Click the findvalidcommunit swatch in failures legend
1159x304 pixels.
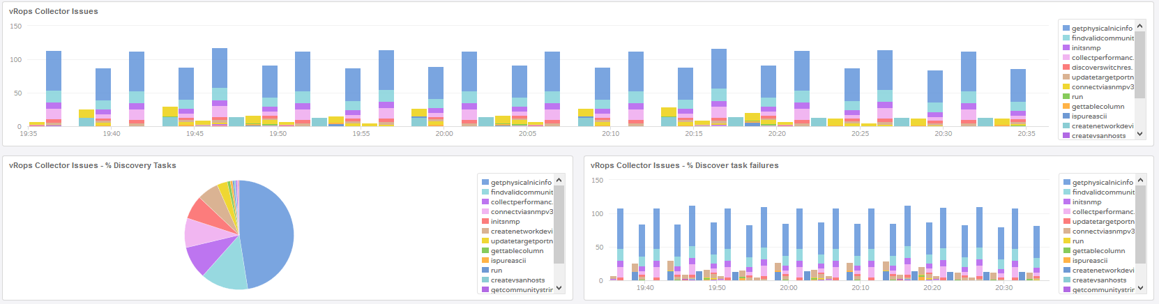[1066, 192]
